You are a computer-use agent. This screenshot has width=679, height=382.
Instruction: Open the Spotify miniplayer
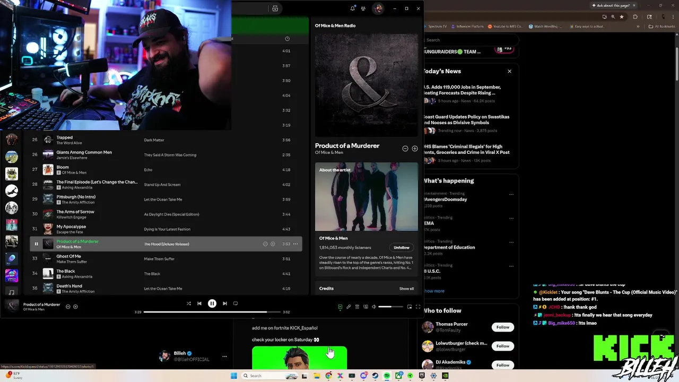(410, 307)
